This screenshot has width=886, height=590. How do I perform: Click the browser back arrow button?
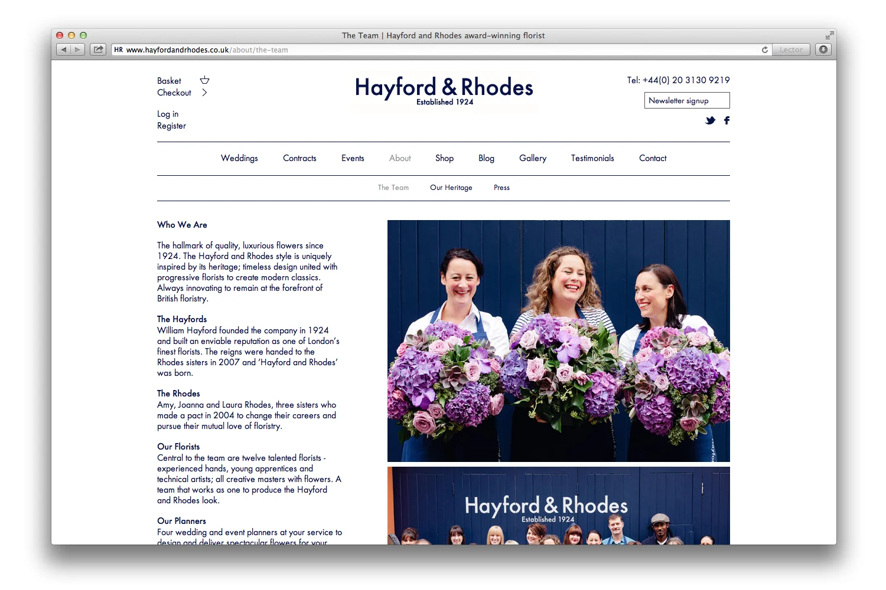coord(64,50)
